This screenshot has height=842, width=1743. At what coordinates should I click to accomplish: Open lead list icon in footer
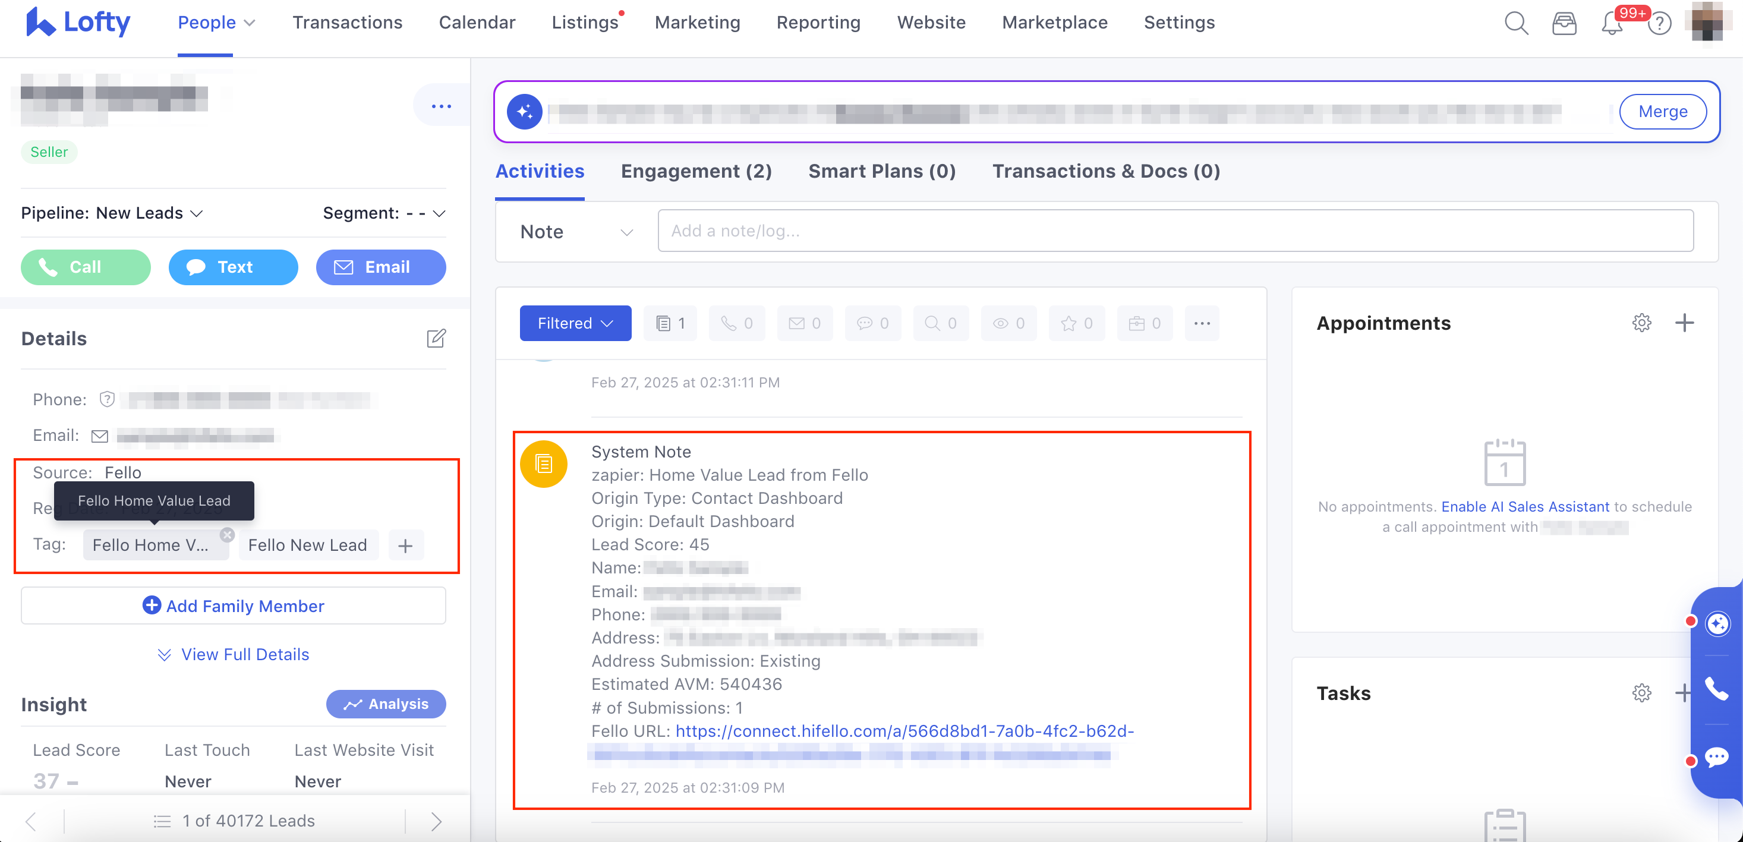tap(162, 821)
